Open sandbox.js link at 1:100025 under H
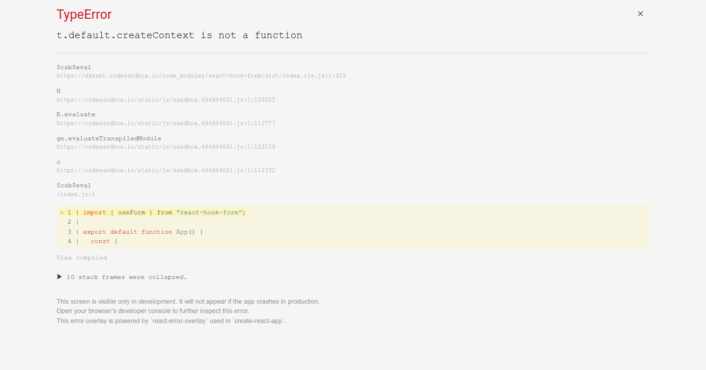Image resolution: width=706 pixels, height=370 pixels. point(166,100)
